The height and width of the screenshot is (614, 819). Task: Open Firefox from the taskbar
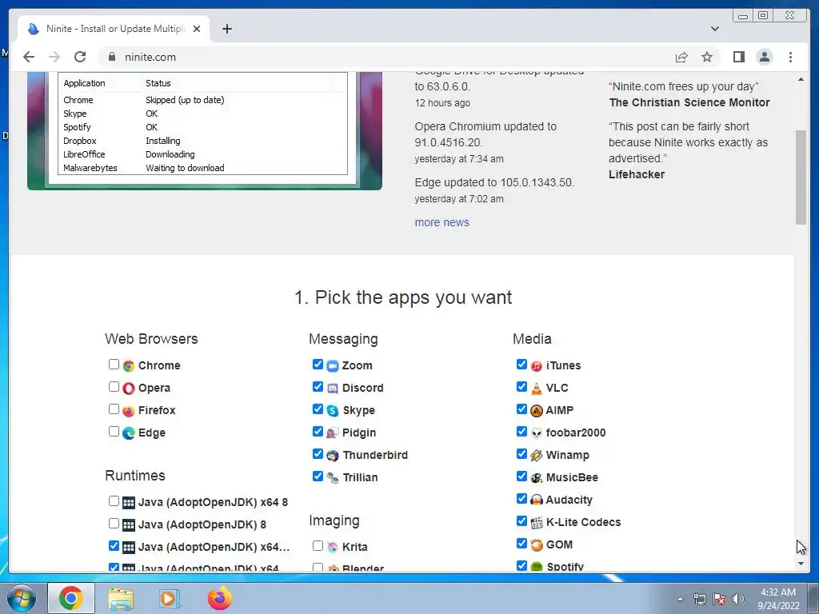[x=219, y=598]
